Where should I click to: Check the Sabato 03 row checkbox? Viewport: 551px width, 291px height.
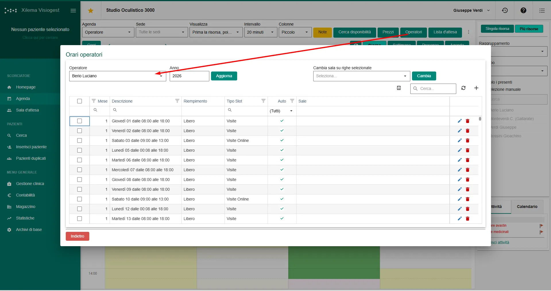(x=80, y=140)
